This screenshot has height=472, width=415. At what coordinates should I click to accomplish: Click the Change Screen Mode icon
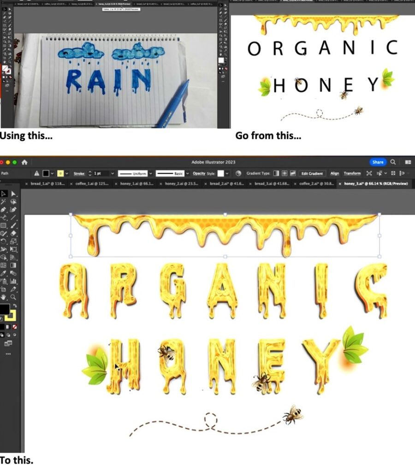pyautogui.click(x=8, y=343)
